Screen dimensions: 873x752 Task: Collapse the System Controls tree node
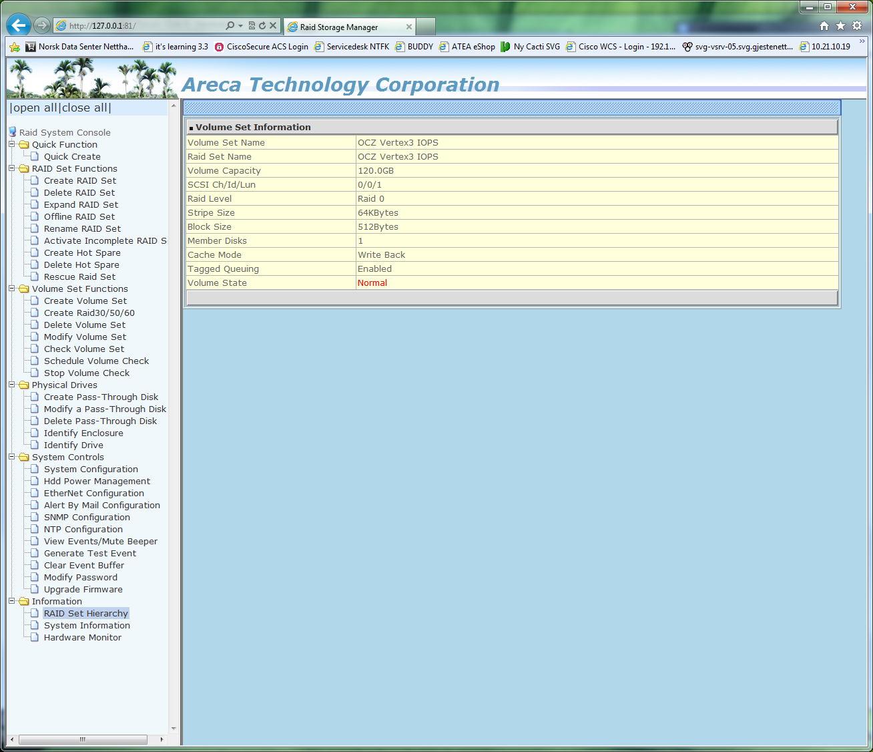(x=11, y=457)
